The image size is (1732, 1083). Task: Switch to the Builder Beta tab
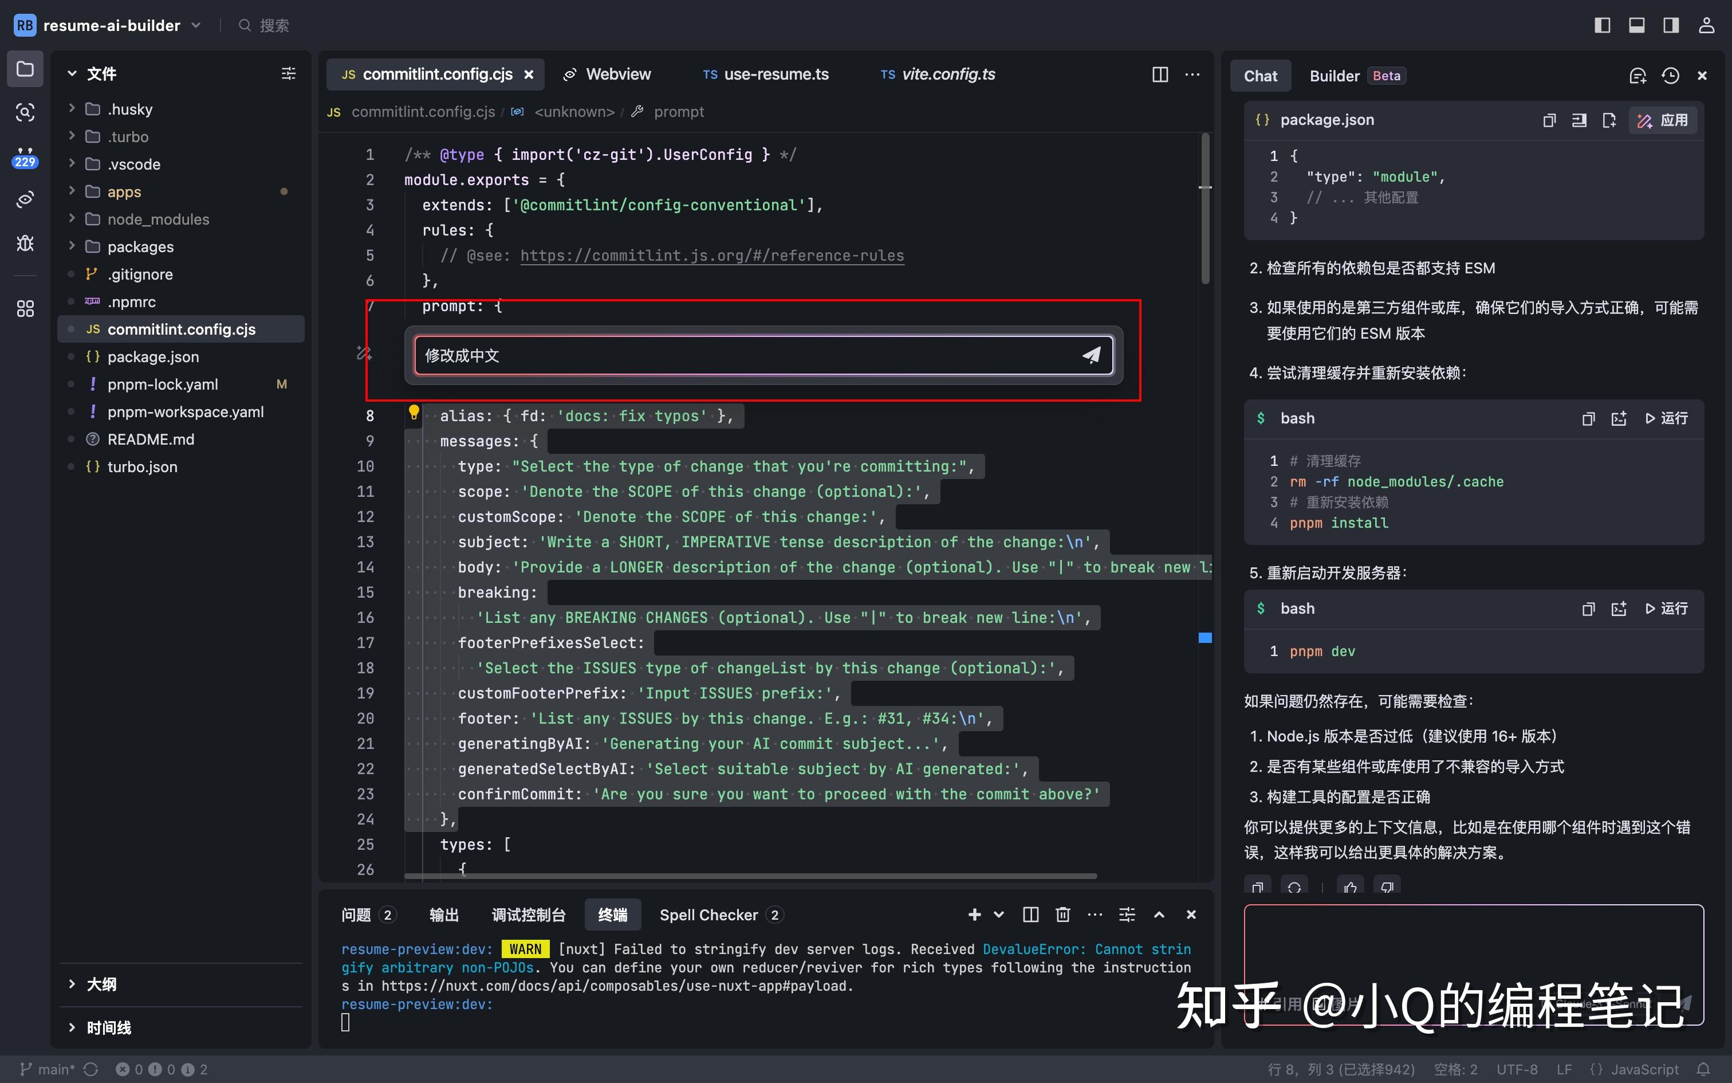(x=1333, y=75)
